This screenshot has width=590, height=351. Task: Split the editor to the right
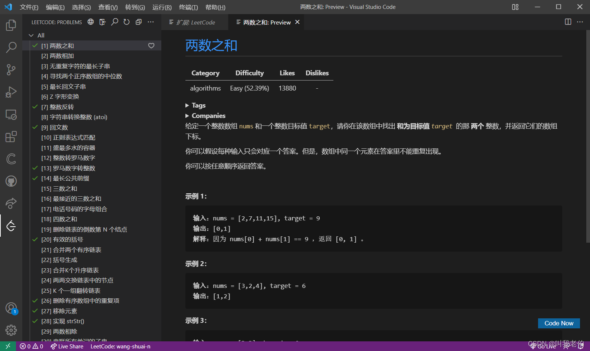pyautogui.click(x=568, y=22)
